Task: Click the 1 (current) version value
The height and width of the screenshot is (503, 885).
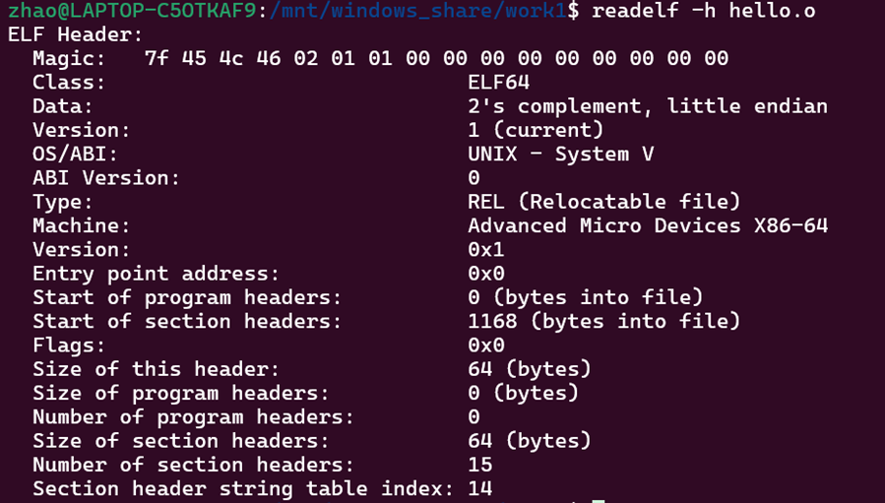Action: coord(536,130)
